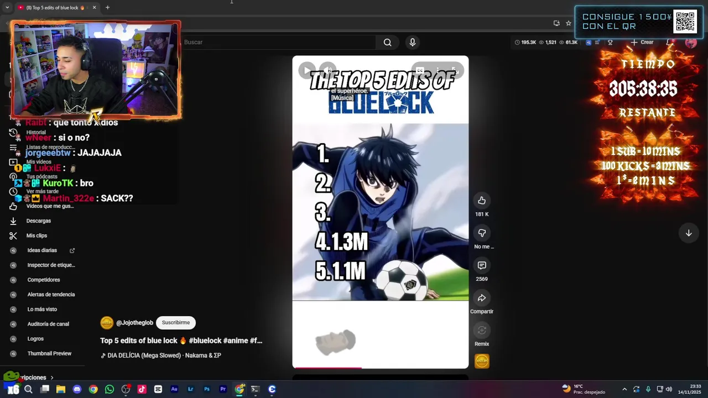
Task: Open YouTube notifications bell
Action: 669,42
